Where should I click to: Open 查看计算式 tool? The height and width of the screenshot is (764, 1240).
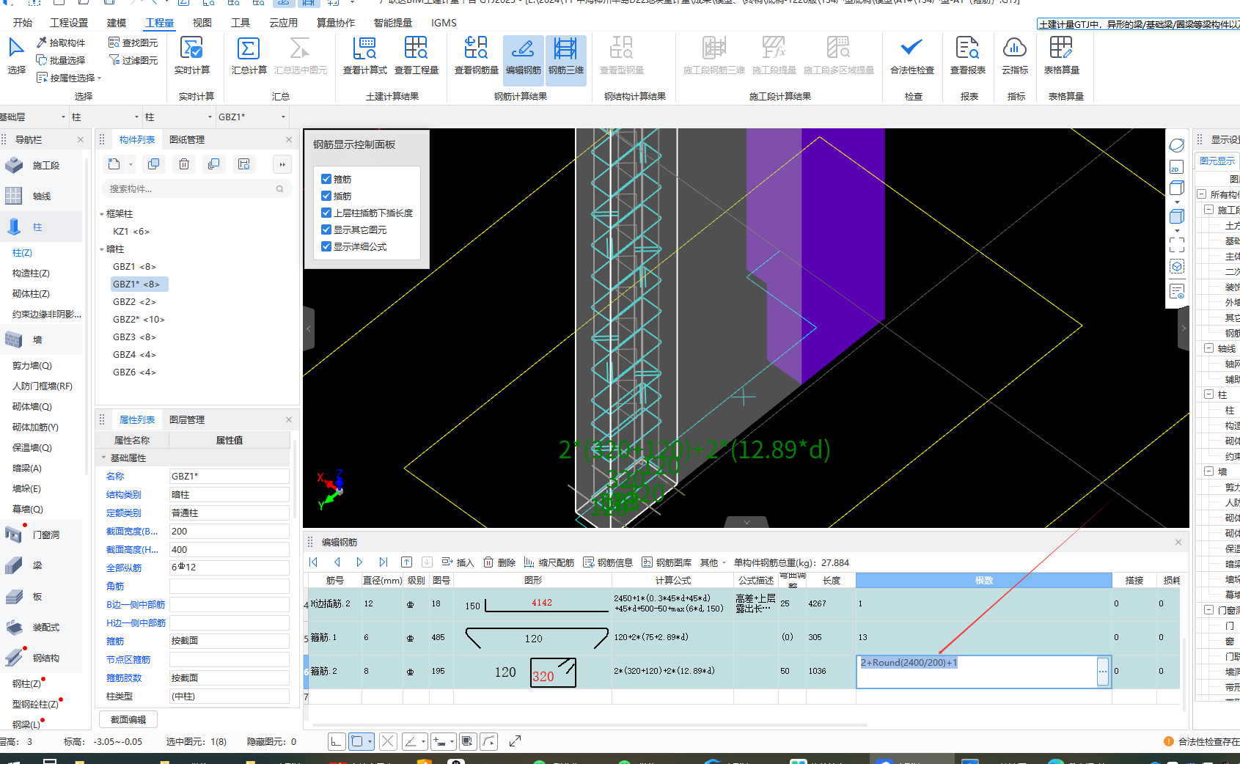click(x=364, y=56)
